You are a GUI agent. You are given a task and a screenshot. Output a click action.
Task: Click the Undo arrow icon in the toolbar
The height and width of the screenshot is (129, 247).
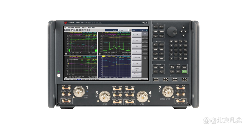point(66,30)
